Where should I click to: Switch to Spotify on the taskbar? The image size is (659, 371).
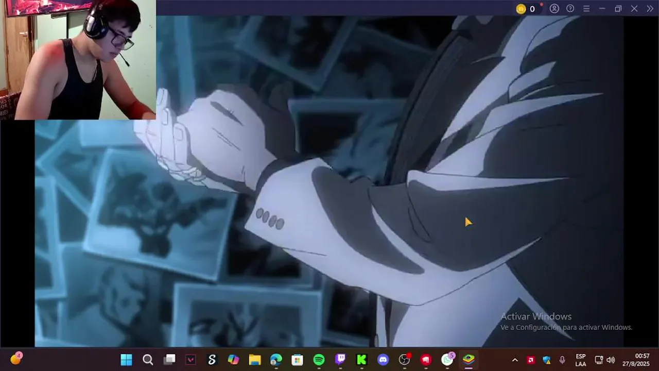pos(319,360)
